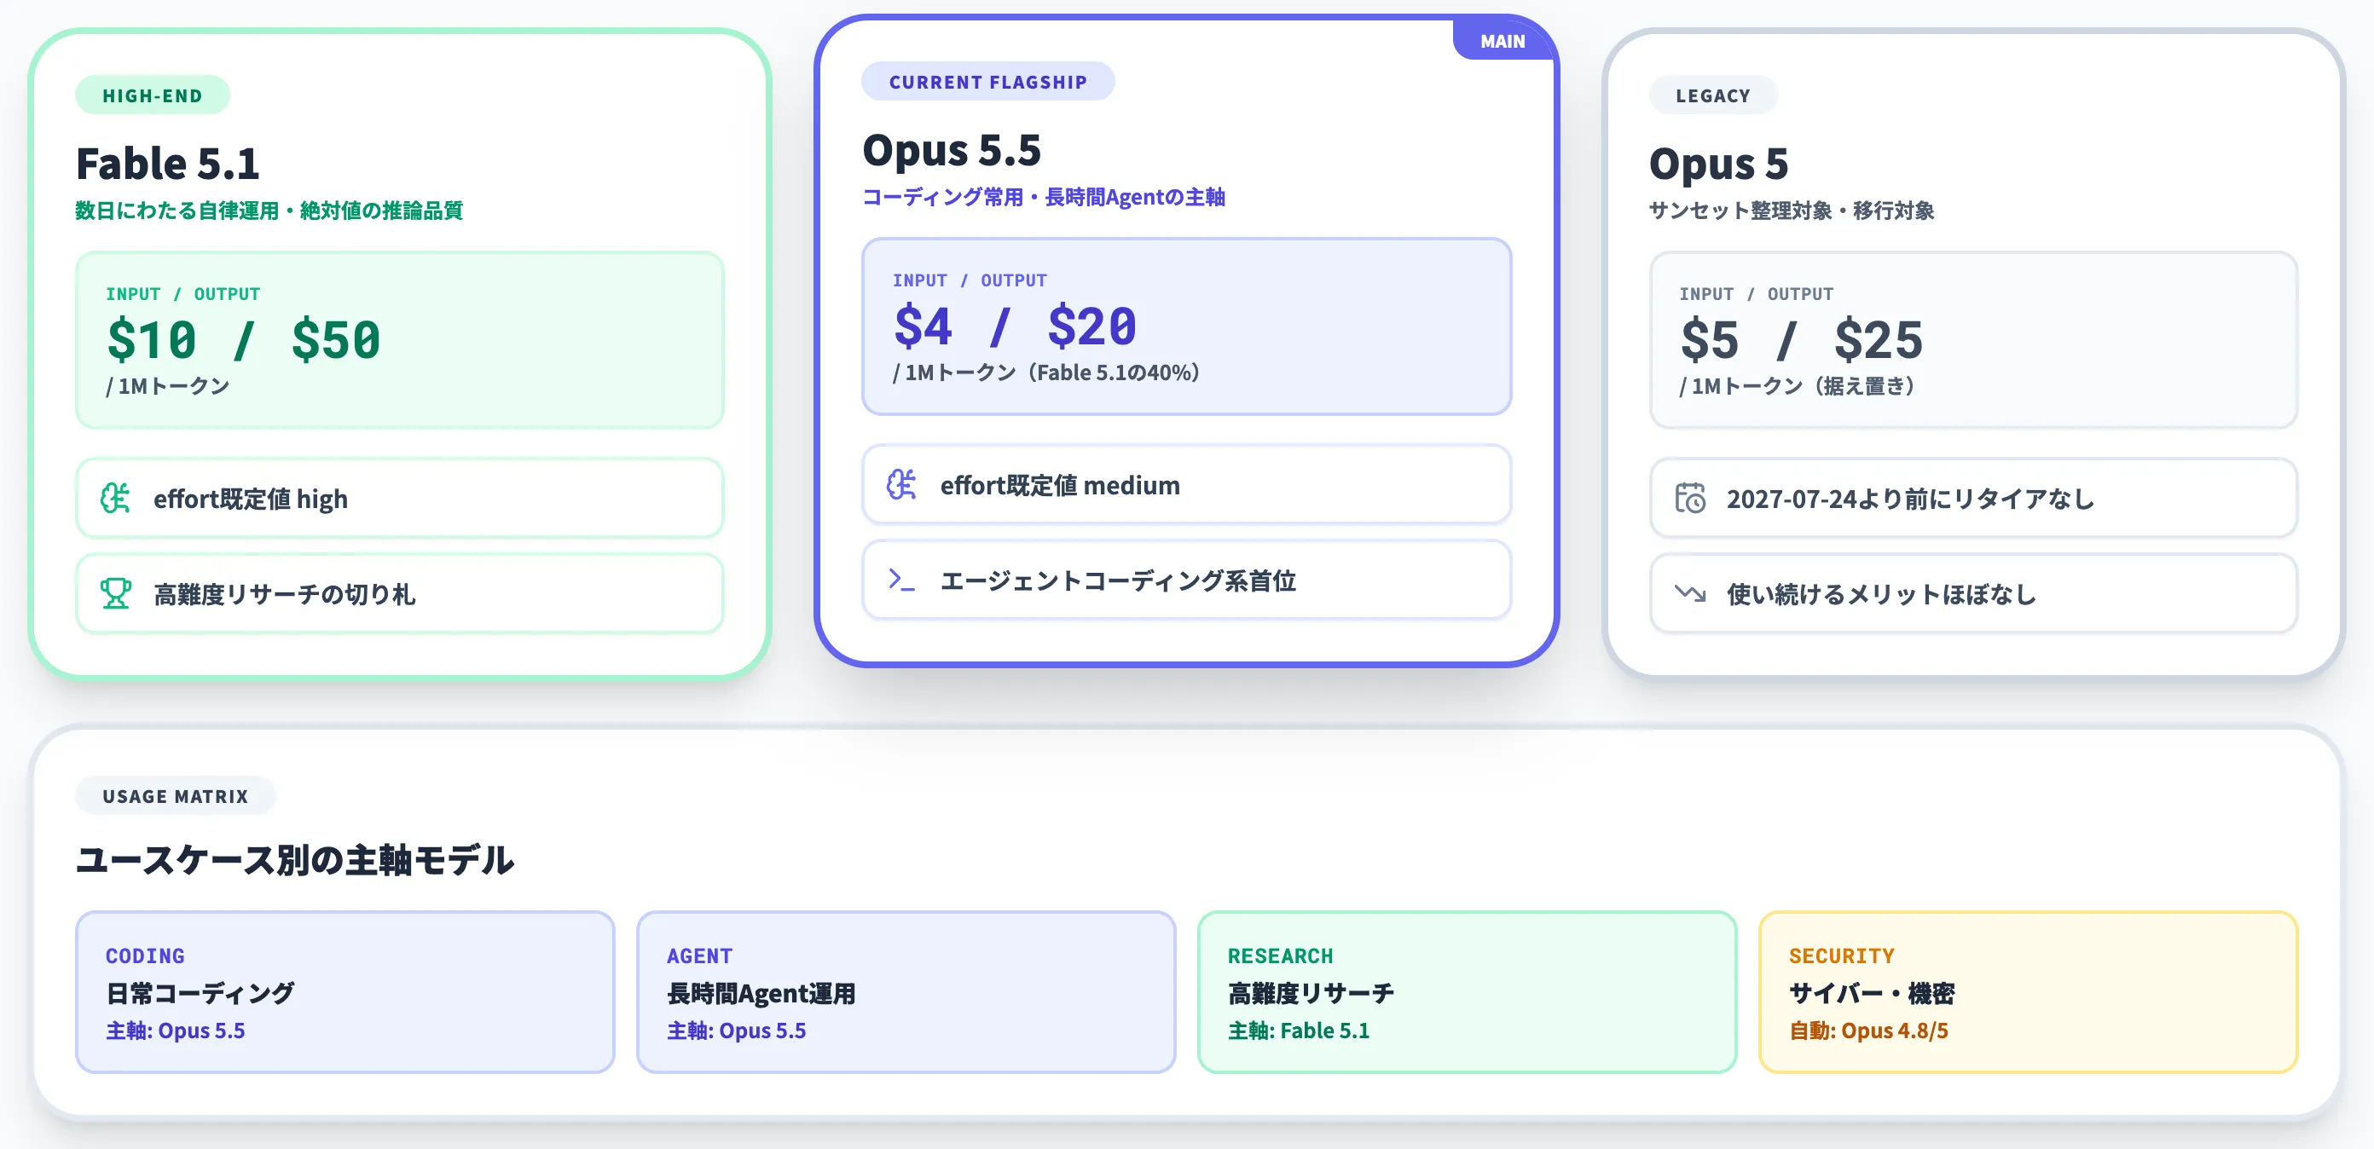Click the 高難度リサーチの切り札 label
The height and width of the screenshot is (1149, 2374).
coord(285,594)
